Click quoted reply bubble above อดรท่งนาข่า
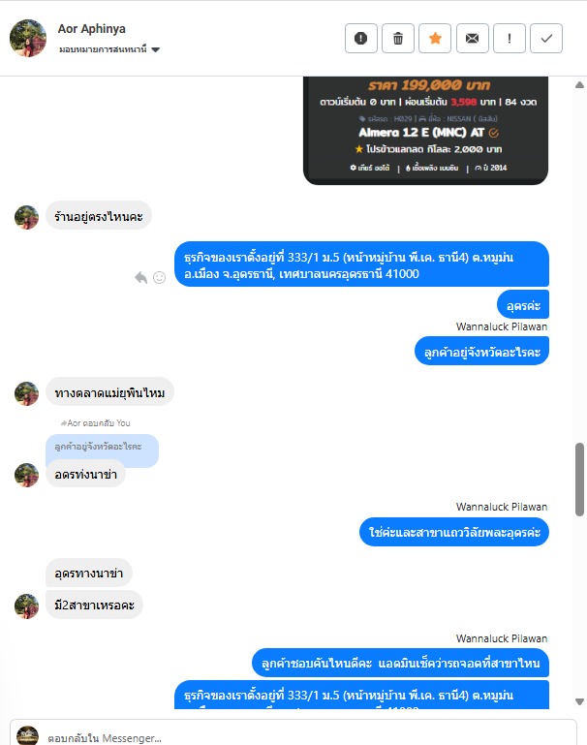Viewport: 587px width, 745px height. click(102, 447)
